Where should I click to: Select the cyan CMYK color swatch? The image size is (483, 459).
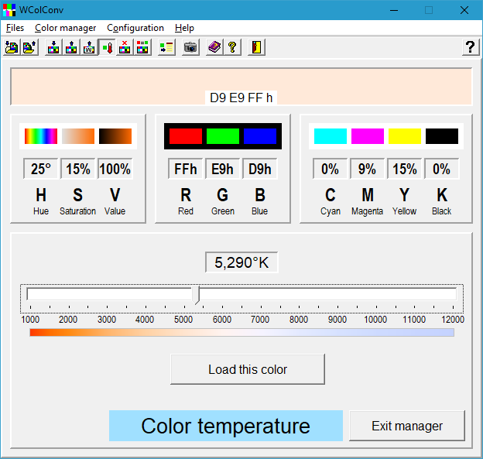(x=330, y=136)
